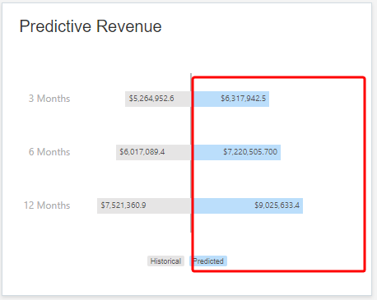The width and height of the screenshot is (377, 300).
Task: Click the $6,317,942.5 value label
Action: [x=244, y=99]
